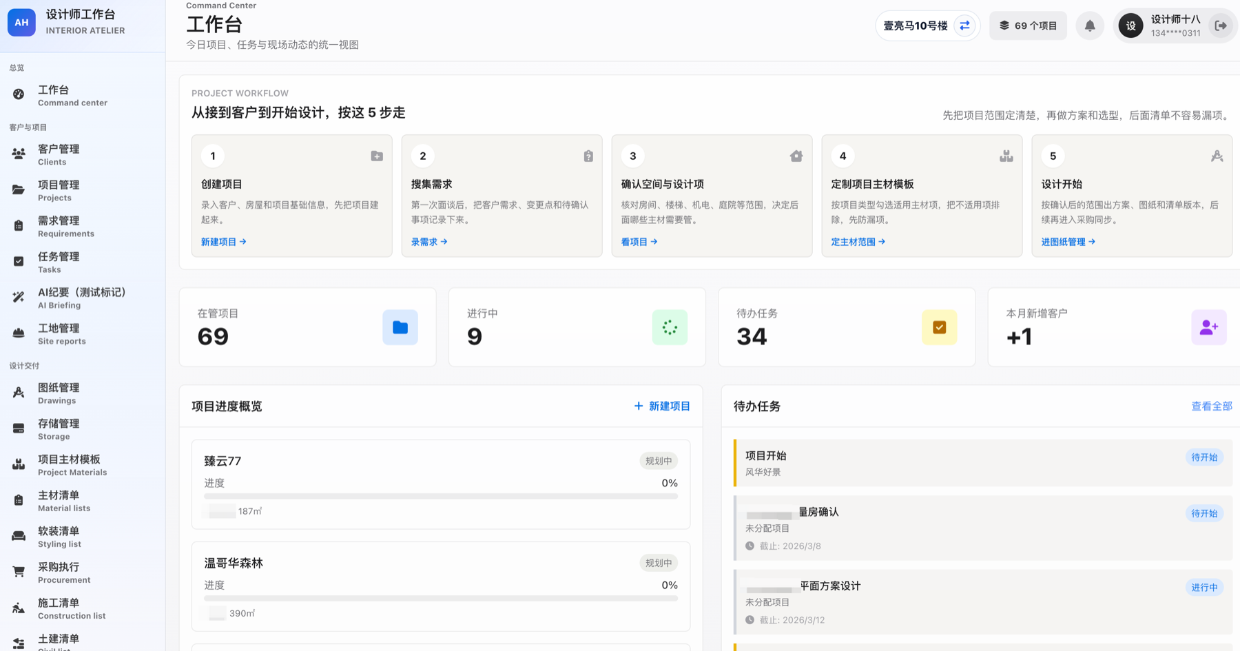Click the AI纪要 magic wand icon
Viewport: 1240px width, 651px height.
pos(19,298)
